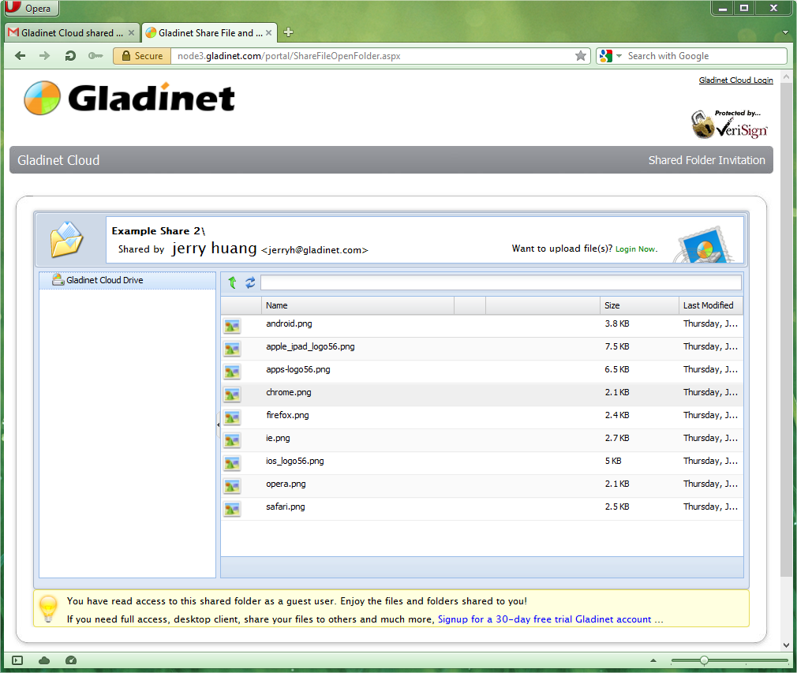Click the 7.5 KB size cell

pos(616,346)
